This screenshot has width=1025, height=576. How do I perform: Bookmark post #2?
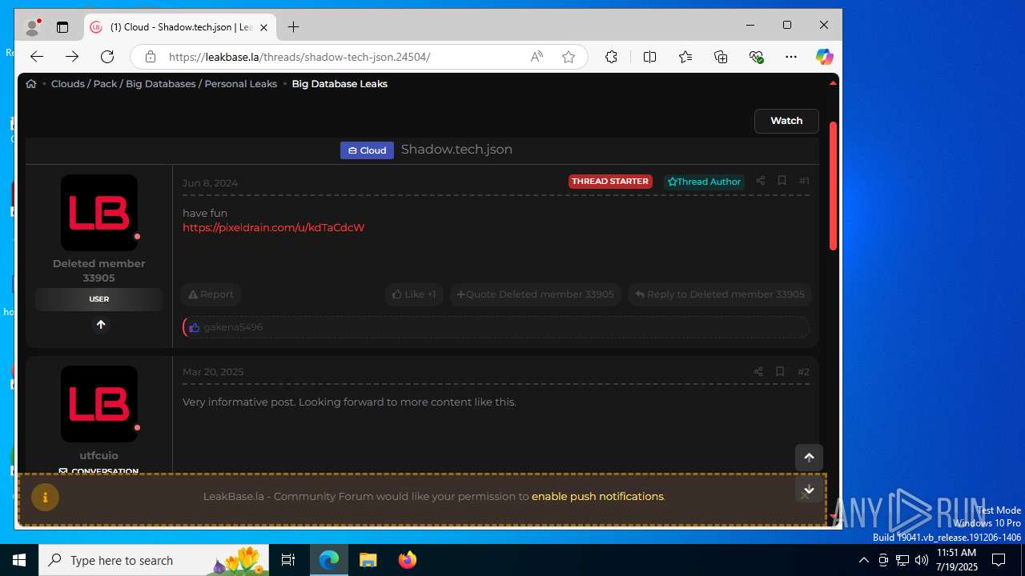pos(780,371)
